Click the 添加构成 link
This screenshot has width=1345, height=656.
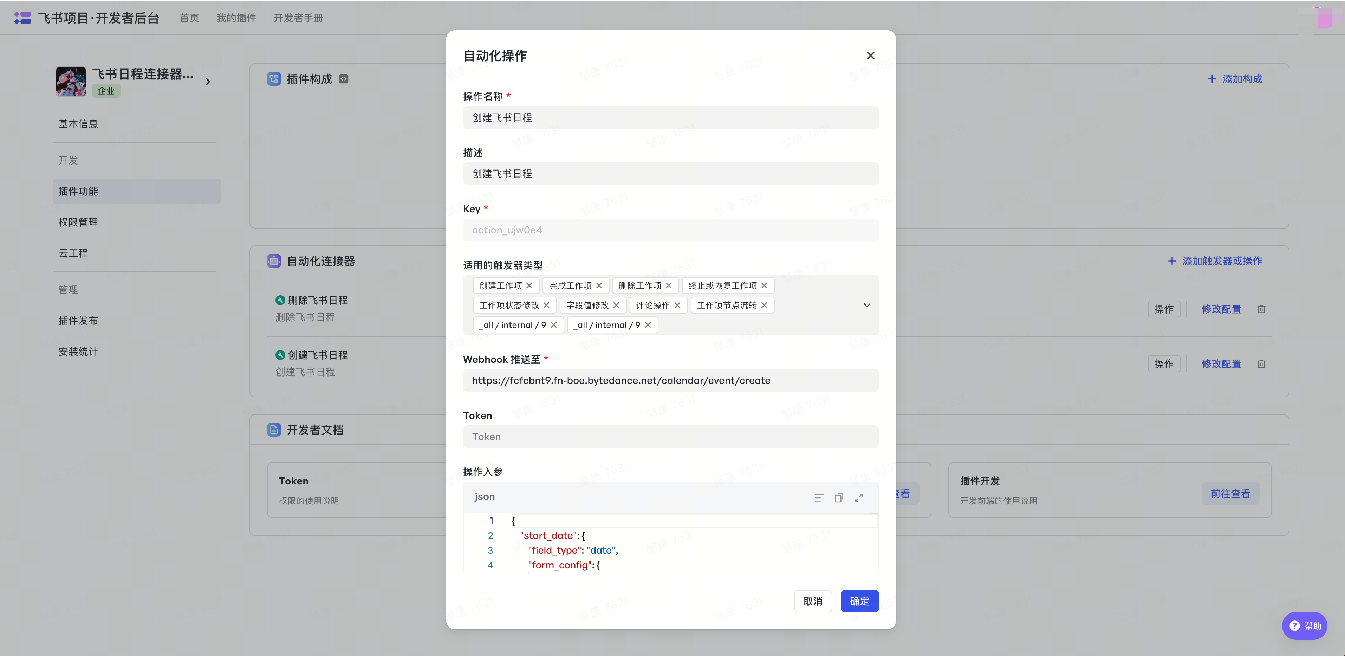(x=1235, y=79)
